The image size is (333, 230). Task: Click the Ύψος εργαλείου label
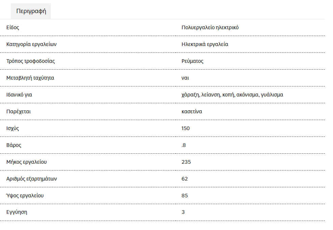[25, 195]
